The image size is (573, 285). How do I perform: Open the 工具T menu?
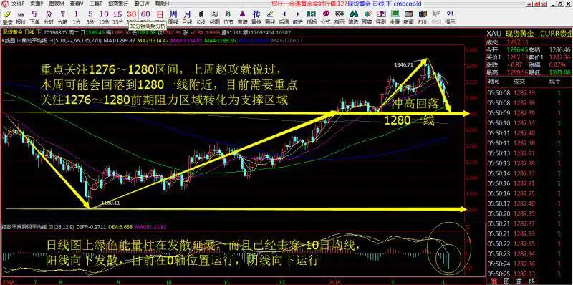point(96,4)
